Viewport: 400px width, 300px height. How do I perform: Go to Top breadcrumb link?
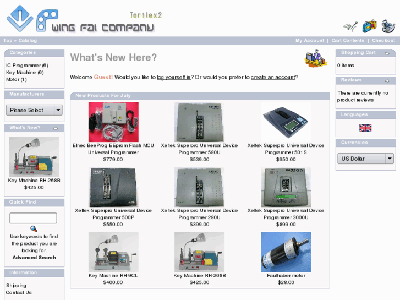point(8,40)
